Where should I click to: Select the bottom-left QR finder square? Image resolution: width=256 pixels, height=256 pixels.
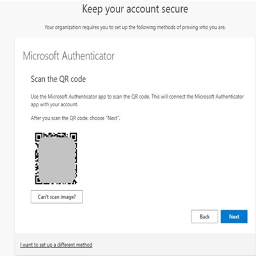pyautogui.click(x=38, y=180)
